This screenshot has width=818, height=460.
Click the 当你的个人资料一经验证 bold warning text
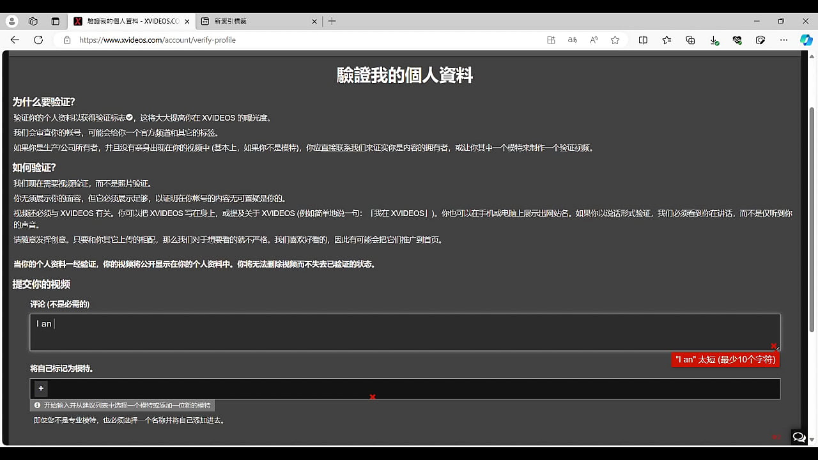pyautogui.click(x=194, y=264)
